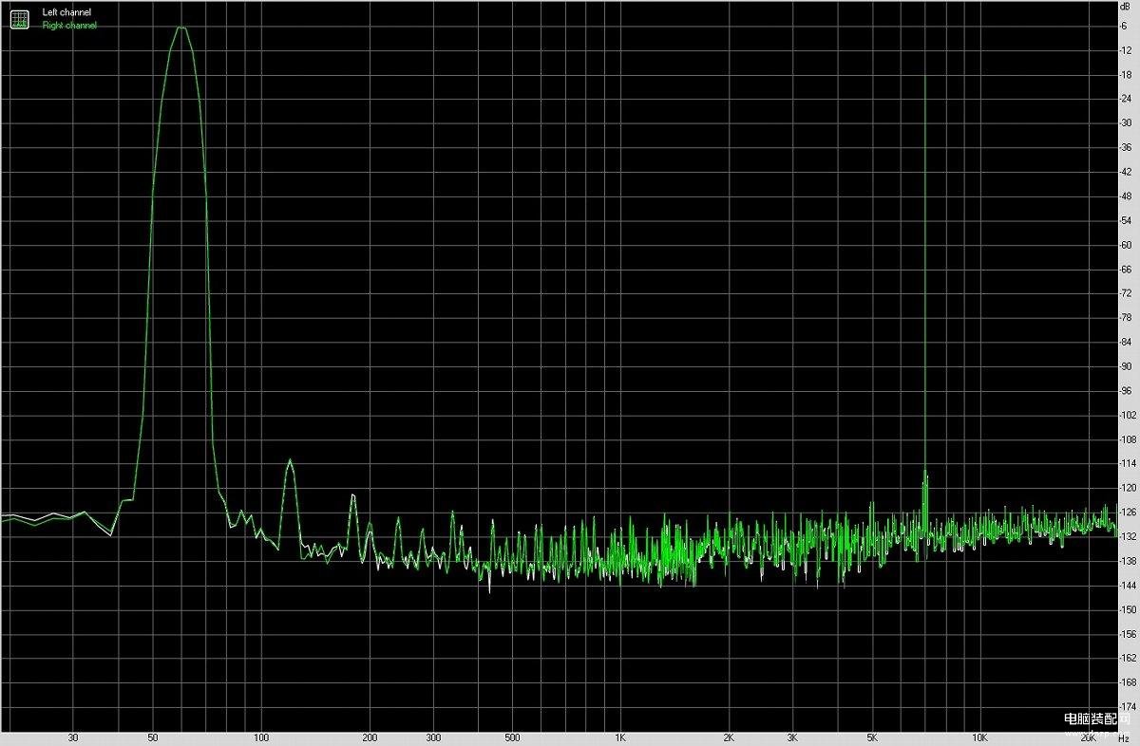Click the "-168" dB axis value

tap(1128, 683)
